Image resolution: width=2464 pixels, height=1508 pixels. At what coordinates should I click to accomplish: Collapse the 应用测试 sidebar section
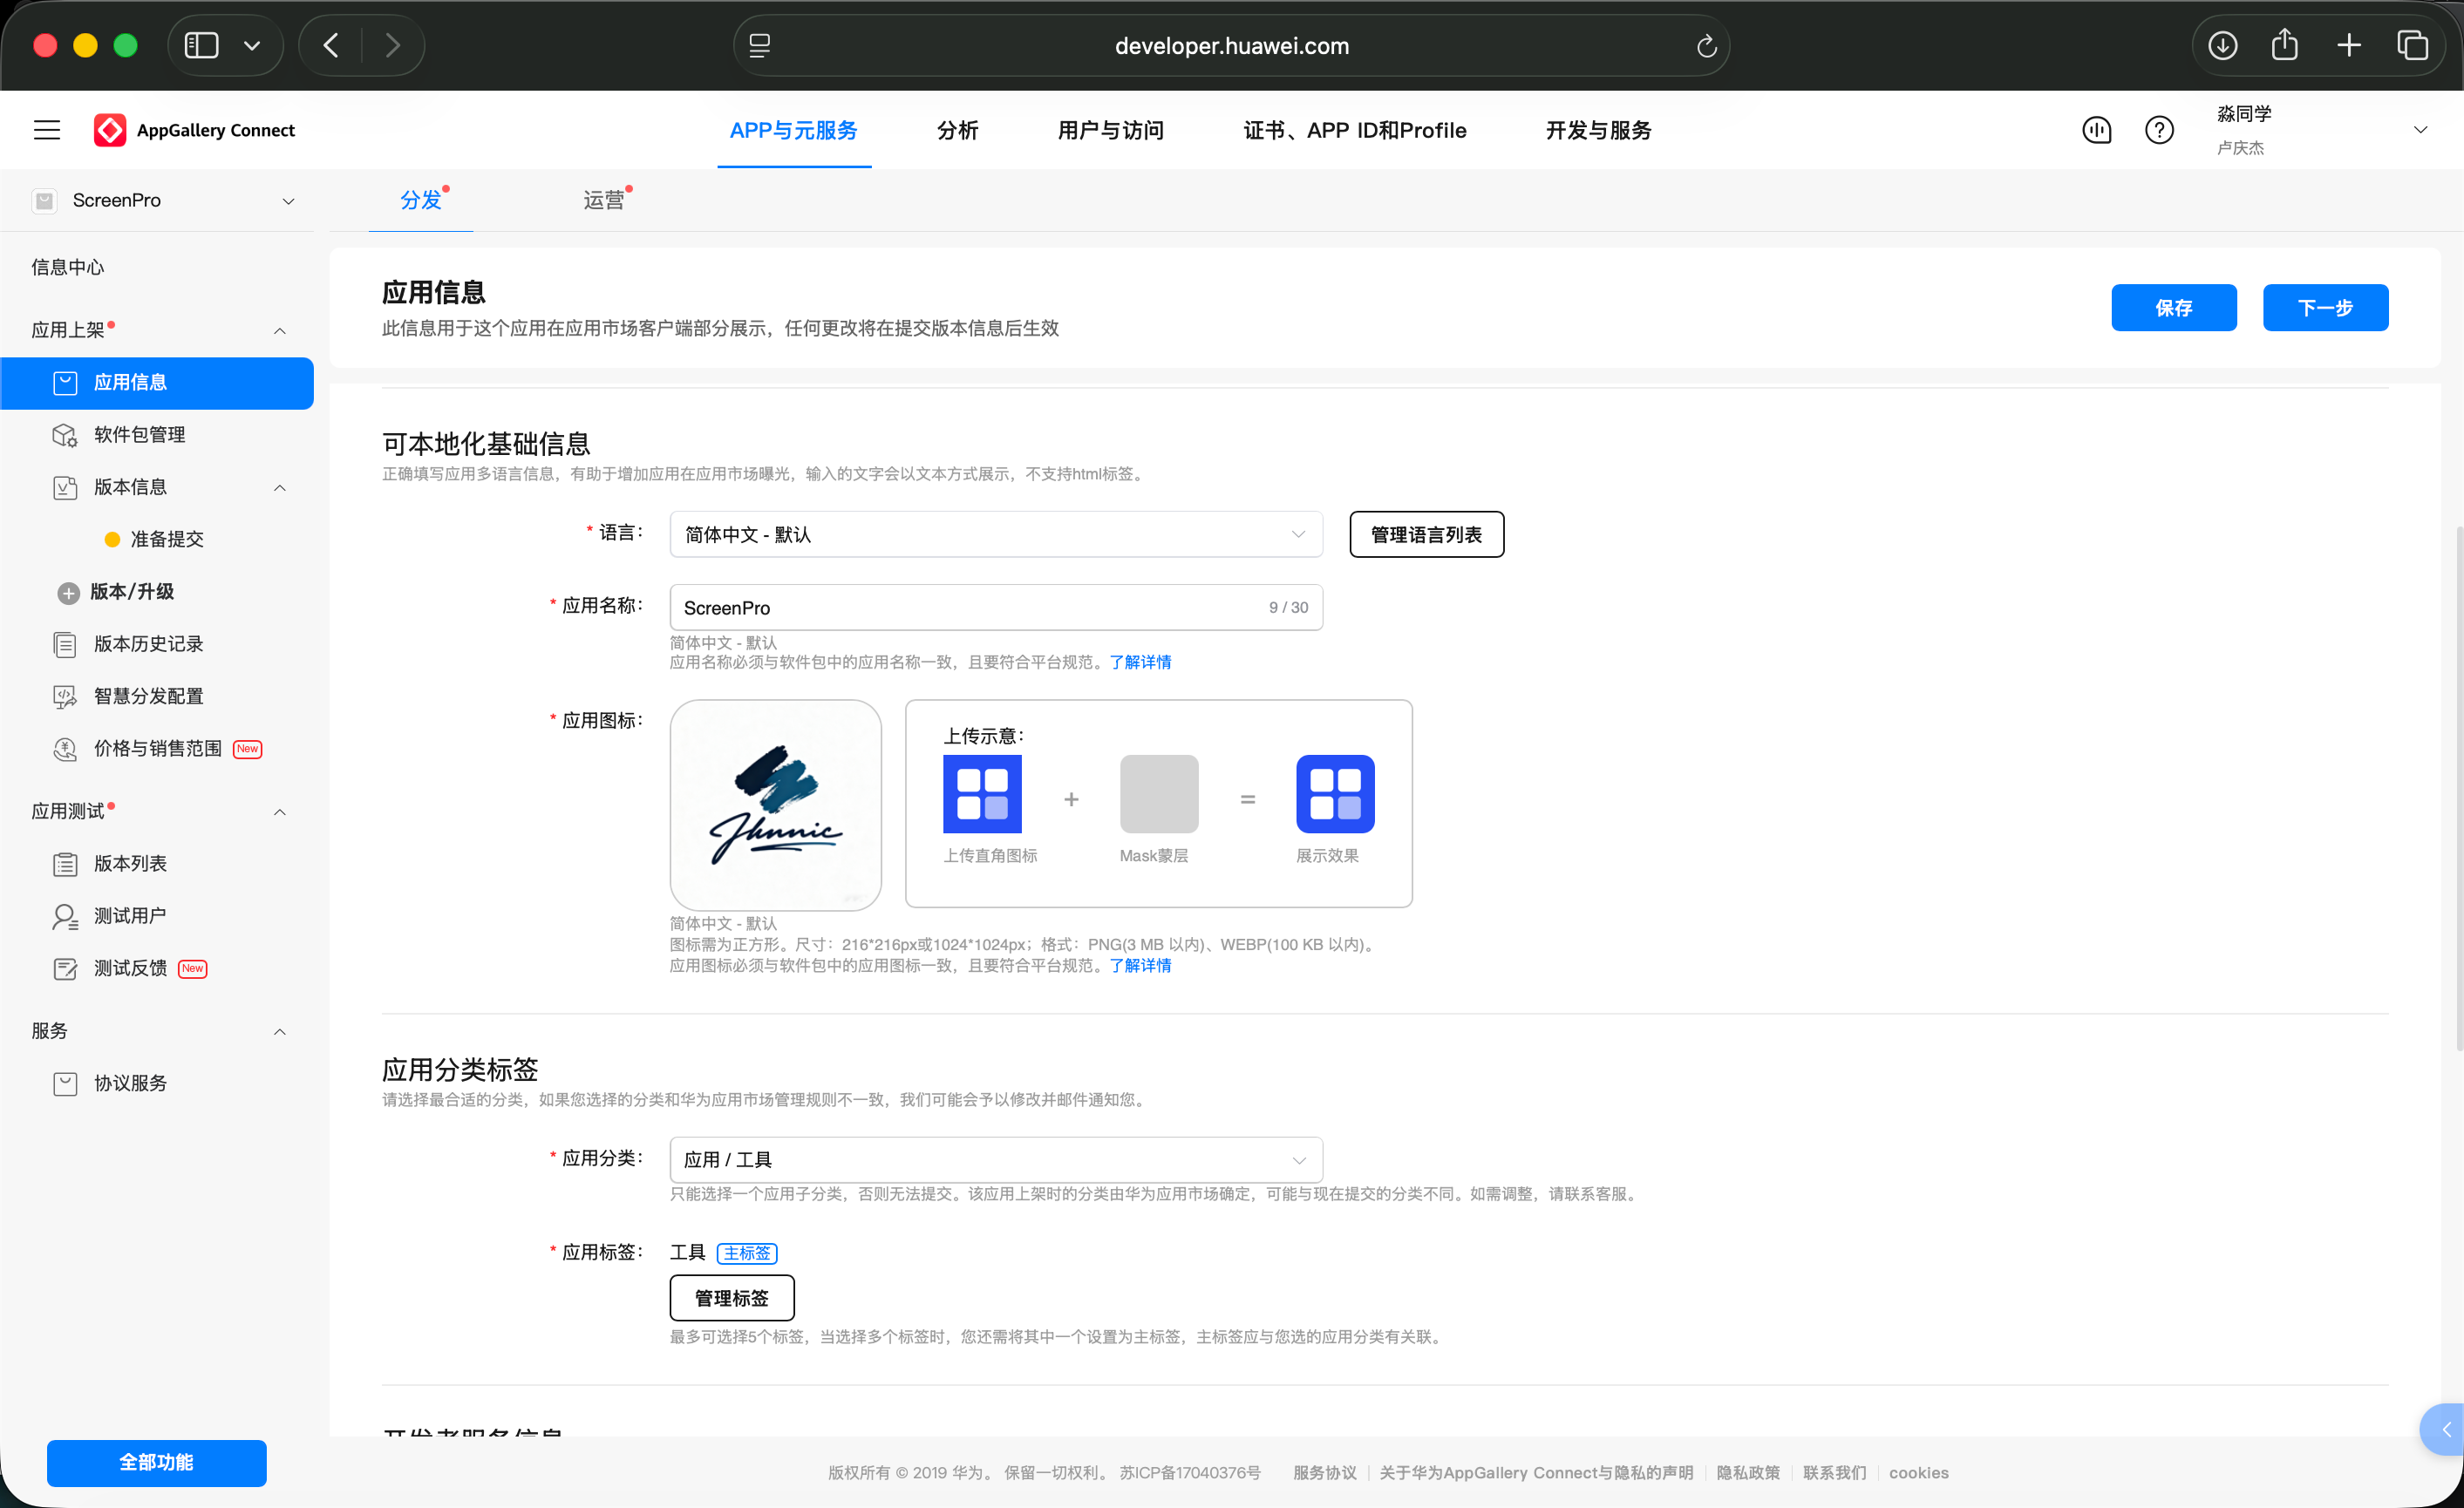click(280, 812)
